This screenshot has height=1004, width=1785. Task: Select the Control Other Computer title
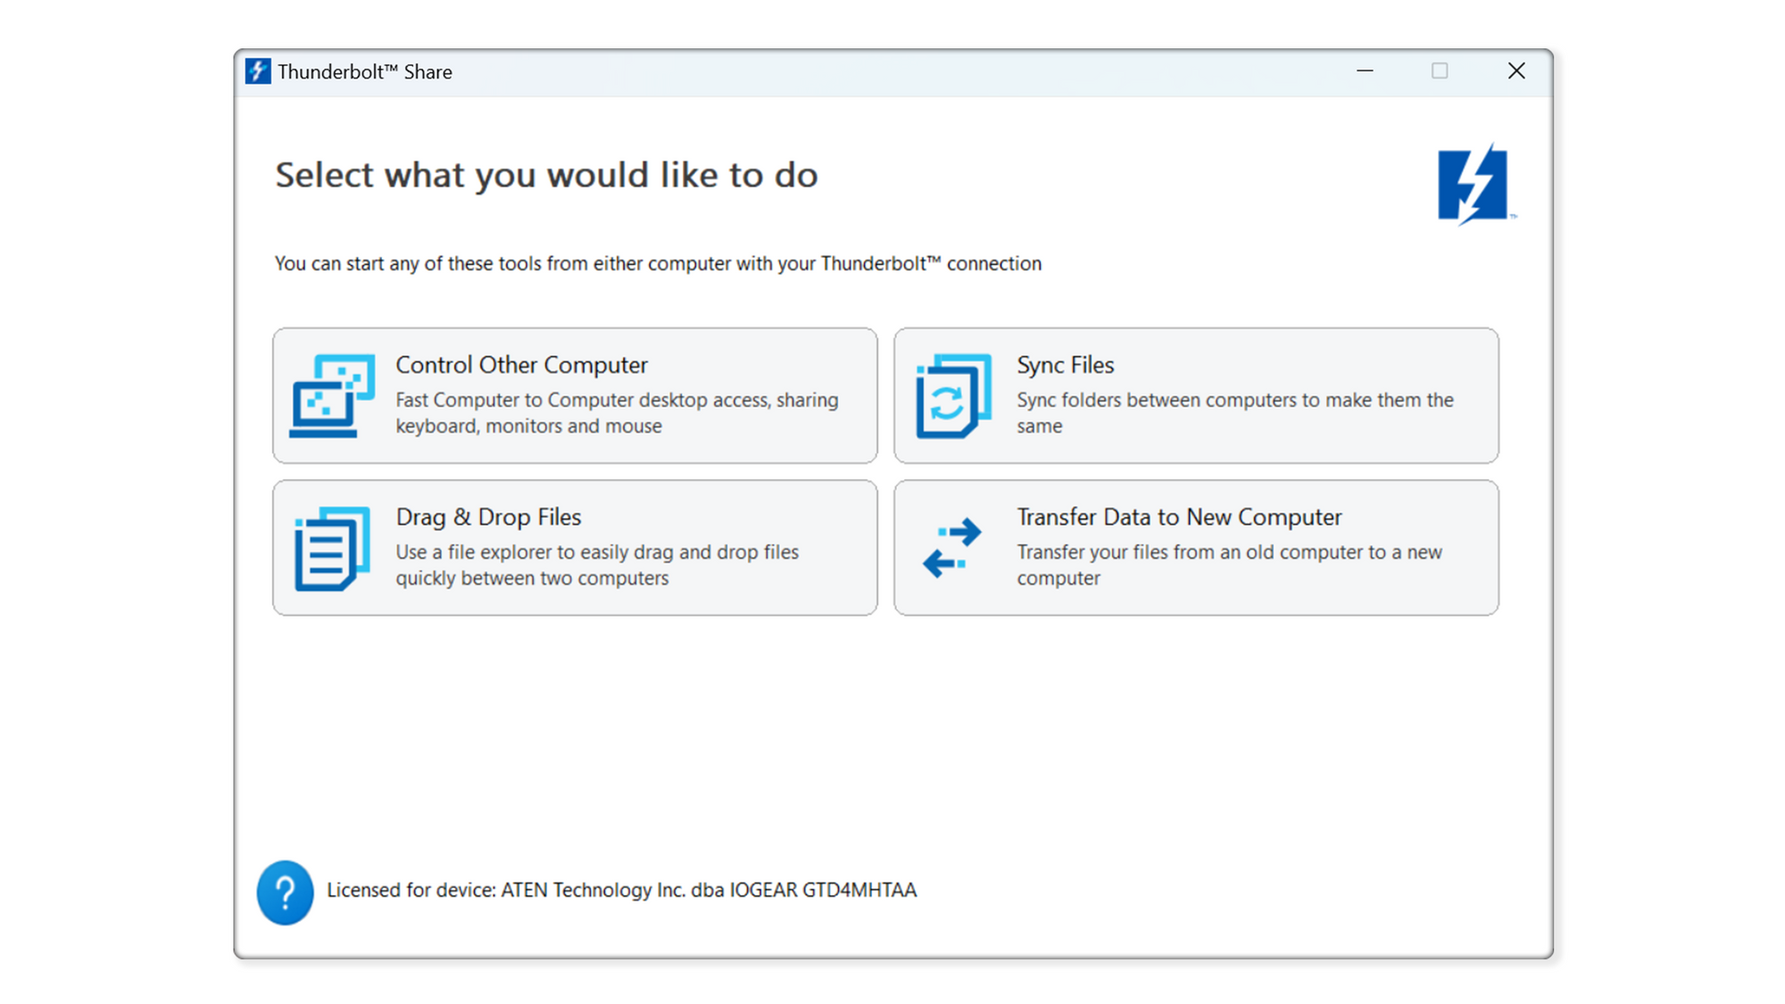coord(521,365)
